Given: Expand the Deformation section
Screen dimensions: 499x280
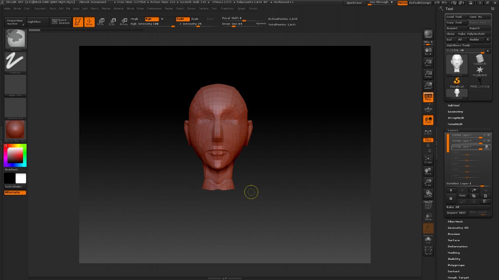Looking at the screenshot, I should click(x=458, y=247).
